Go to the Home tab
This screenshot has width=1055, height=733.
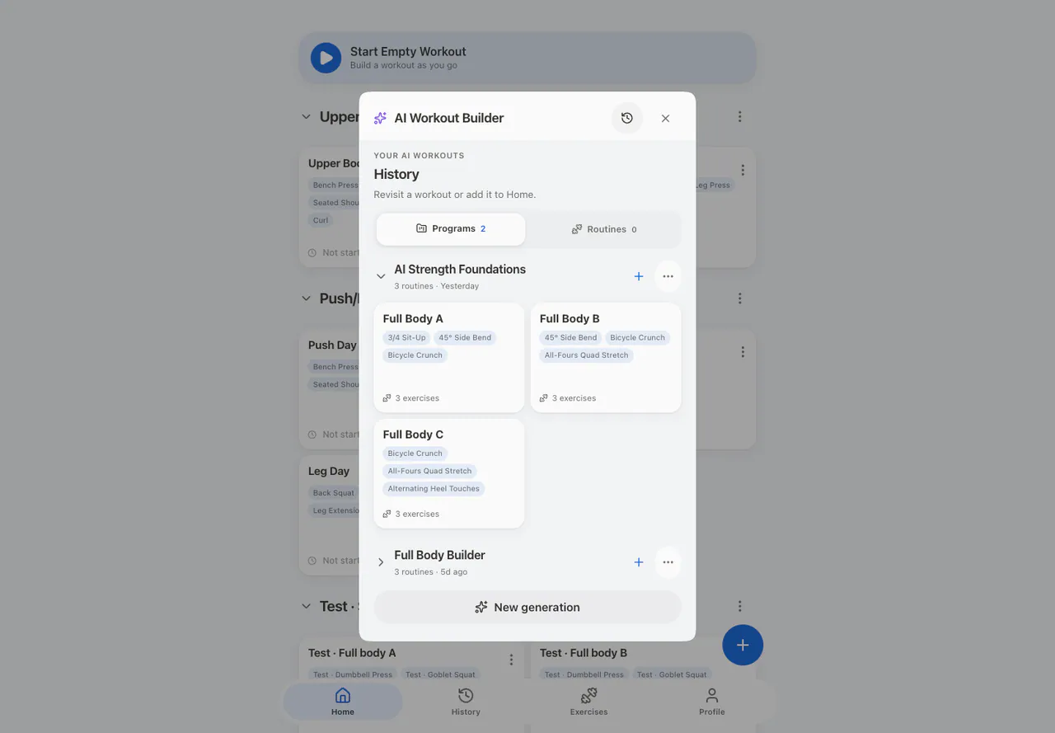pos(343,702)
